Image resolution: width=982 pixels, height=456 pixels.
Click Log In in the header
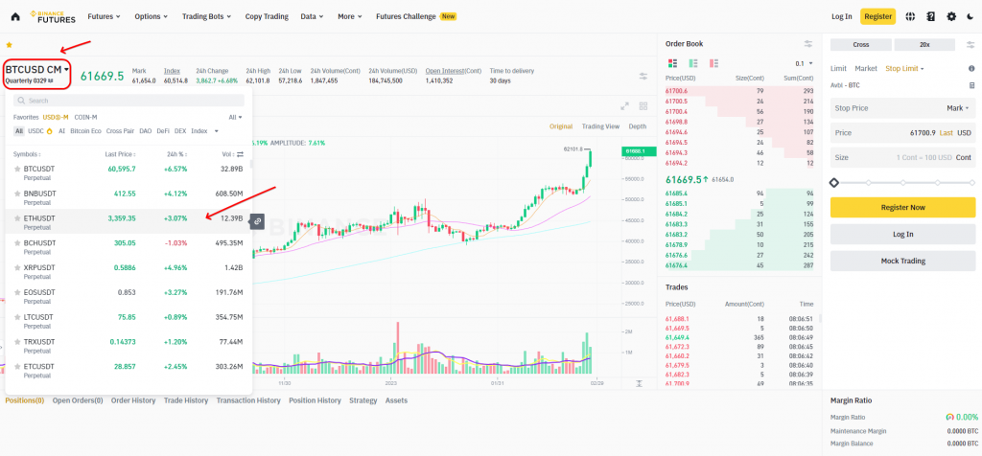tap(842, 17)
